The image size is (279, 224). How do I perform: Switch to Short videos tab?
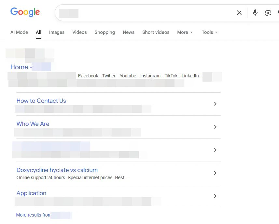coord(156,32)
